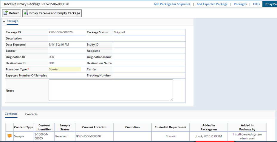Click the Transport Type Courier field
Image resolution: width=277 pixels, height=142 pixels.
(65, 69)
